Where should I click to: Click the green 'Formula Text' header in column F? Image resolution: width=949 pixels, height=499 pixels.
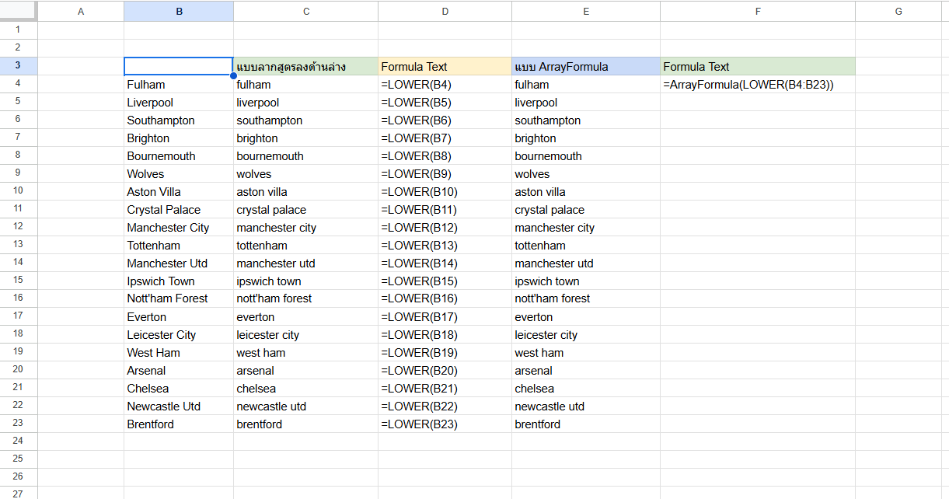point(758,66)
